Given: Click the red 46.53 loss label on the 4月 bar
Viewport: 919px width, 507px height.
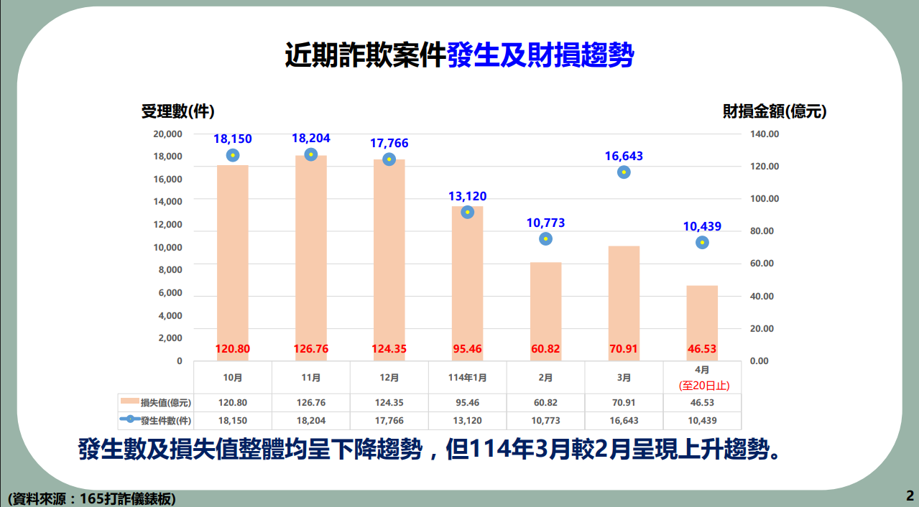Looking at the screenshot, I should tap(701, 348).
